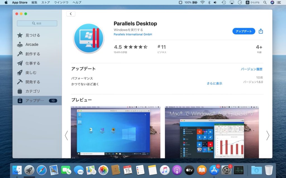Open the ウインドウ menu
The width and height of the screenshot is (286, 178).
[61, 2]
